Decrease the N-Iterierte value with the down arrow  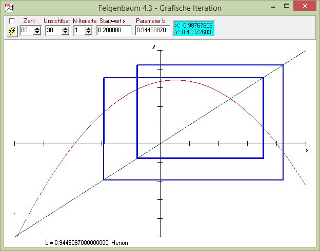point(88,33)
